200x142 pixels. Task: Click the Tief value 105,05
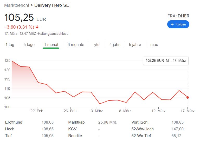[48, 136]
